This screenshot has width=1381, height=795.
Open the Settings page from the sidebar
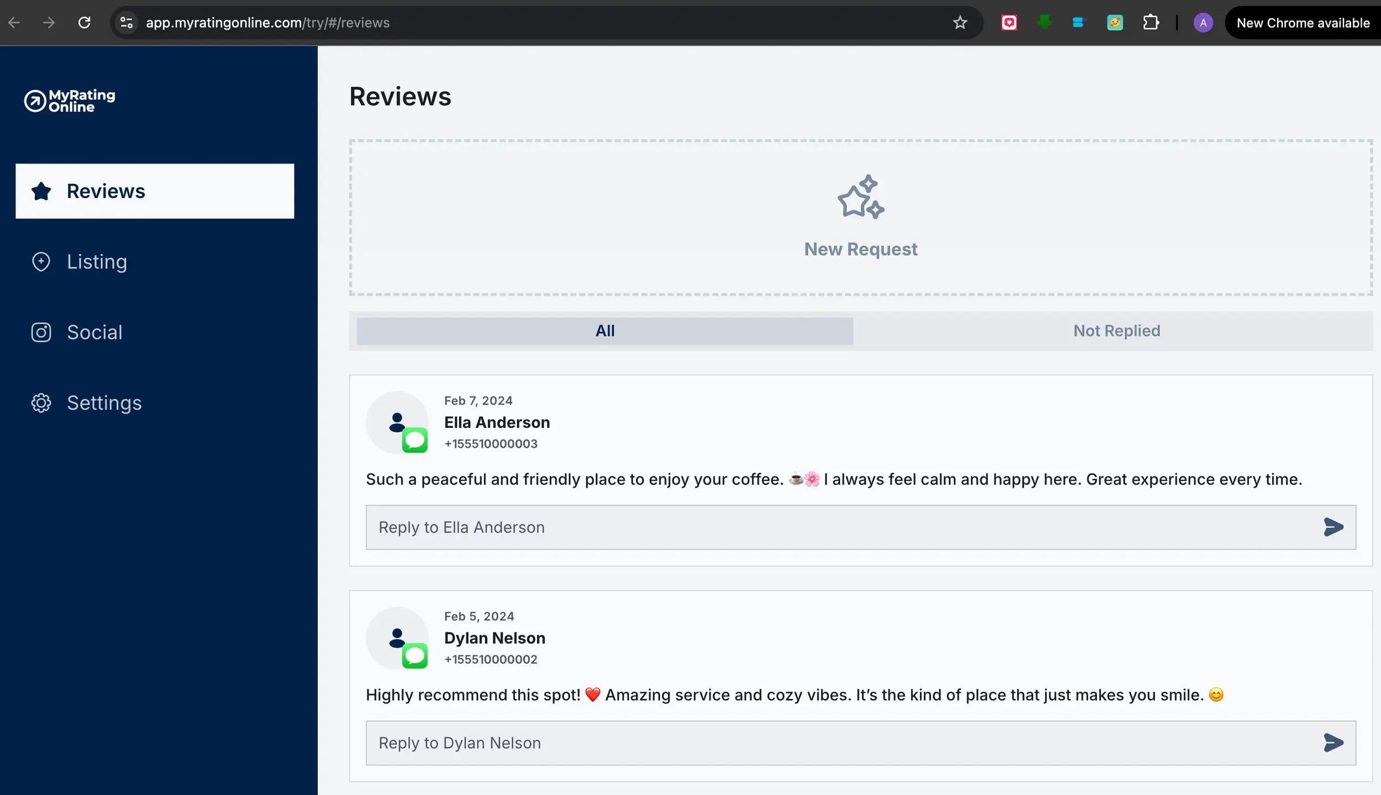click(x=104, y=403)
